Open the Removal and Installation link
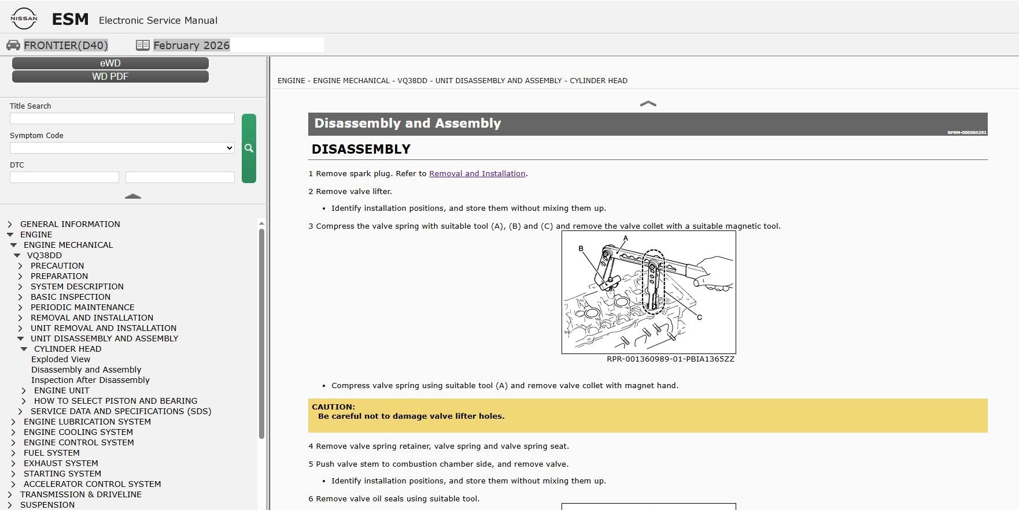 477,173
